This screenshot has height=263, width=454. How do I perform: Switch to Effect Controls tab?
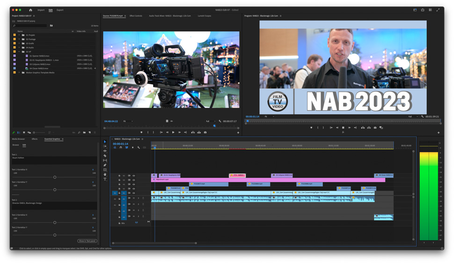136,16
